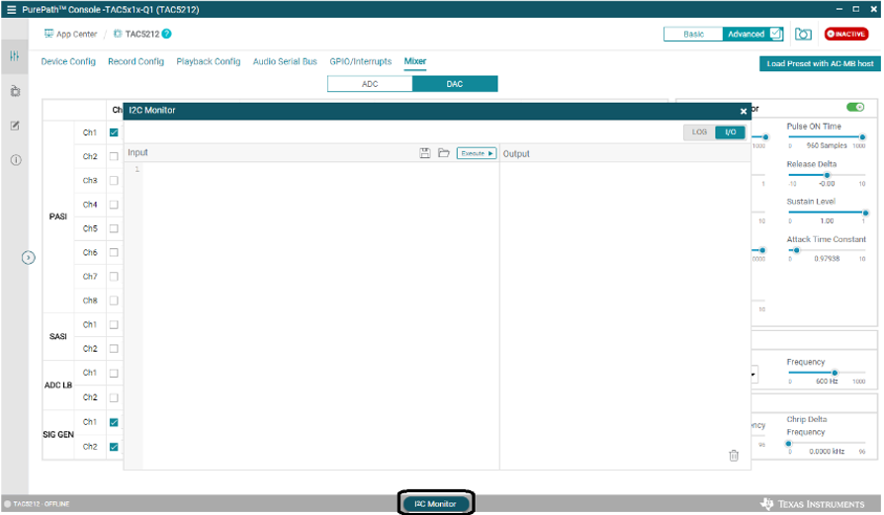Open the hamburger menu in title bar
Image resolution: width=884 pixels, height=515 pixels.
pyautogui.click(x=11, y=9)
